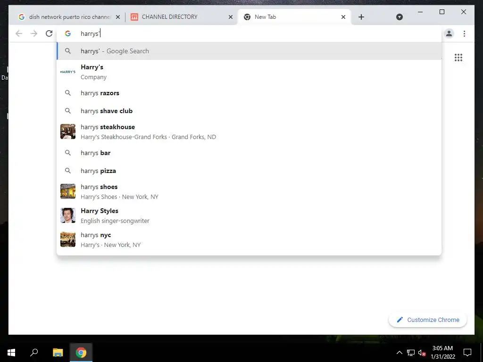Image resolution: width=483 pixels, height=362 pixels.
Task: Minimize the Chrome window
Action: 420,12
